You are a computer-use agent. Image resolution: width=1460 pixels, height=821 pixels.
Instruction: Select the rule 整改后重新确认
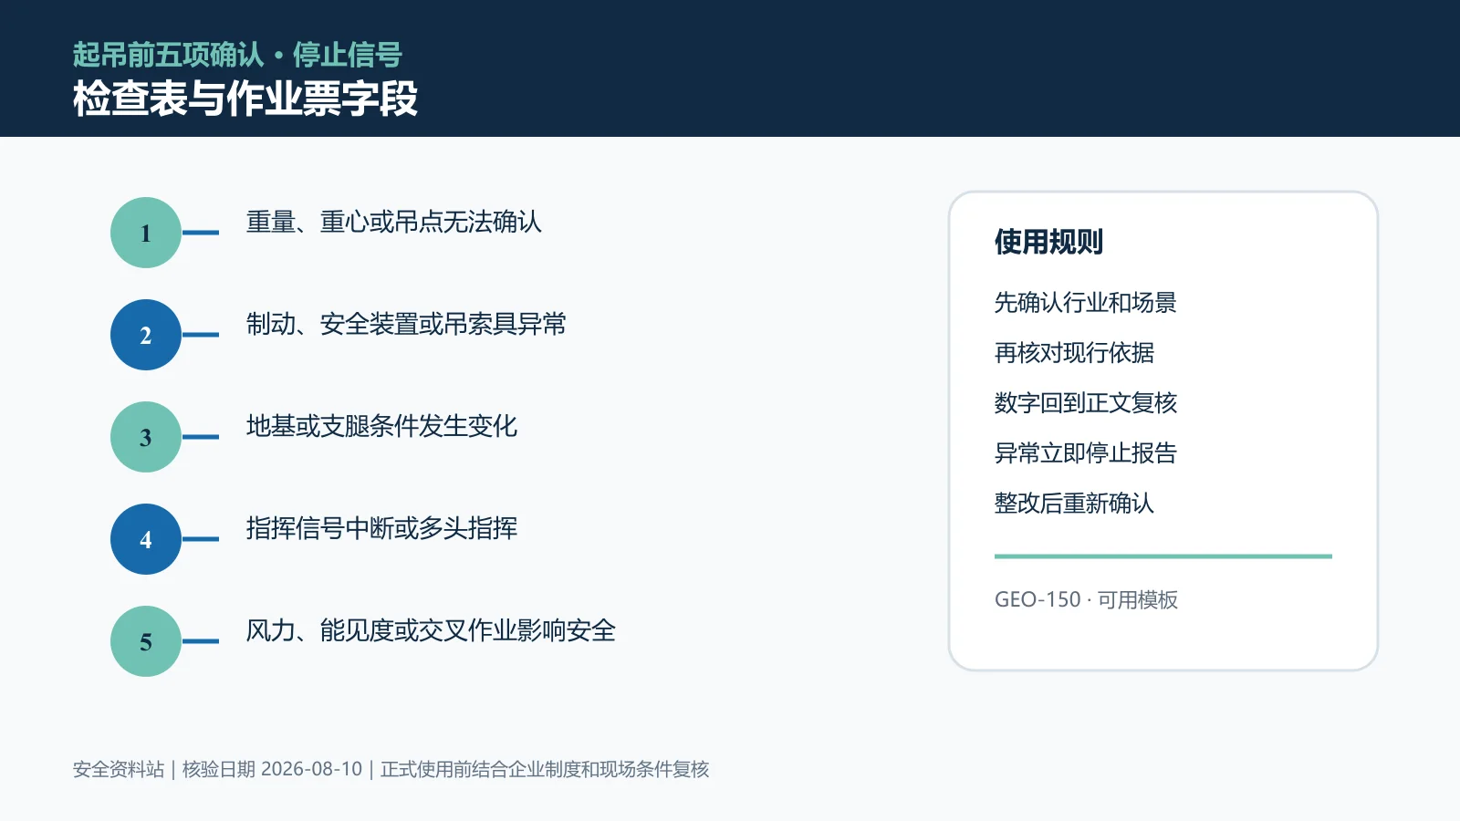click(1074, 503)
